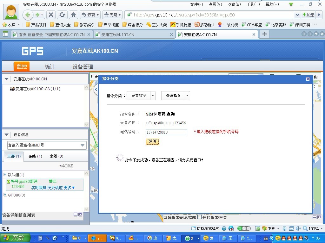Select the 全部 (1) device tab

pyautogui.click(x=14, y=156)
